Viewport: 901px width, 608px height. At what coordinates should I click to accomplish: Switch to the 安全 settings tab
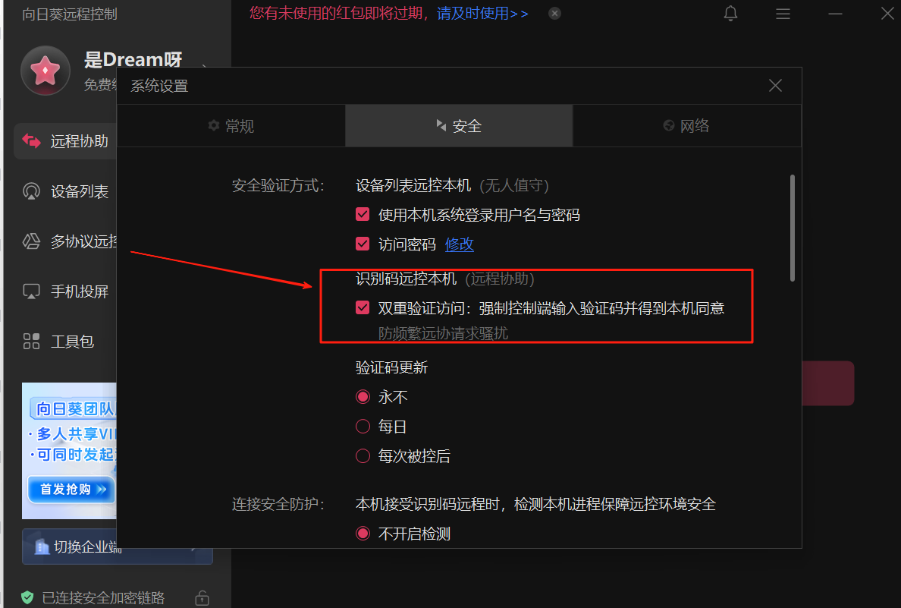pyautogui.click(x=459, y=125)
